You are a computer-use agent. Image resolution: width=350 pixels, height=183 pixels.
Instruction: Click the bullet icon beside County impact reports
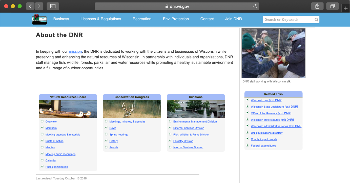[248, 139]
